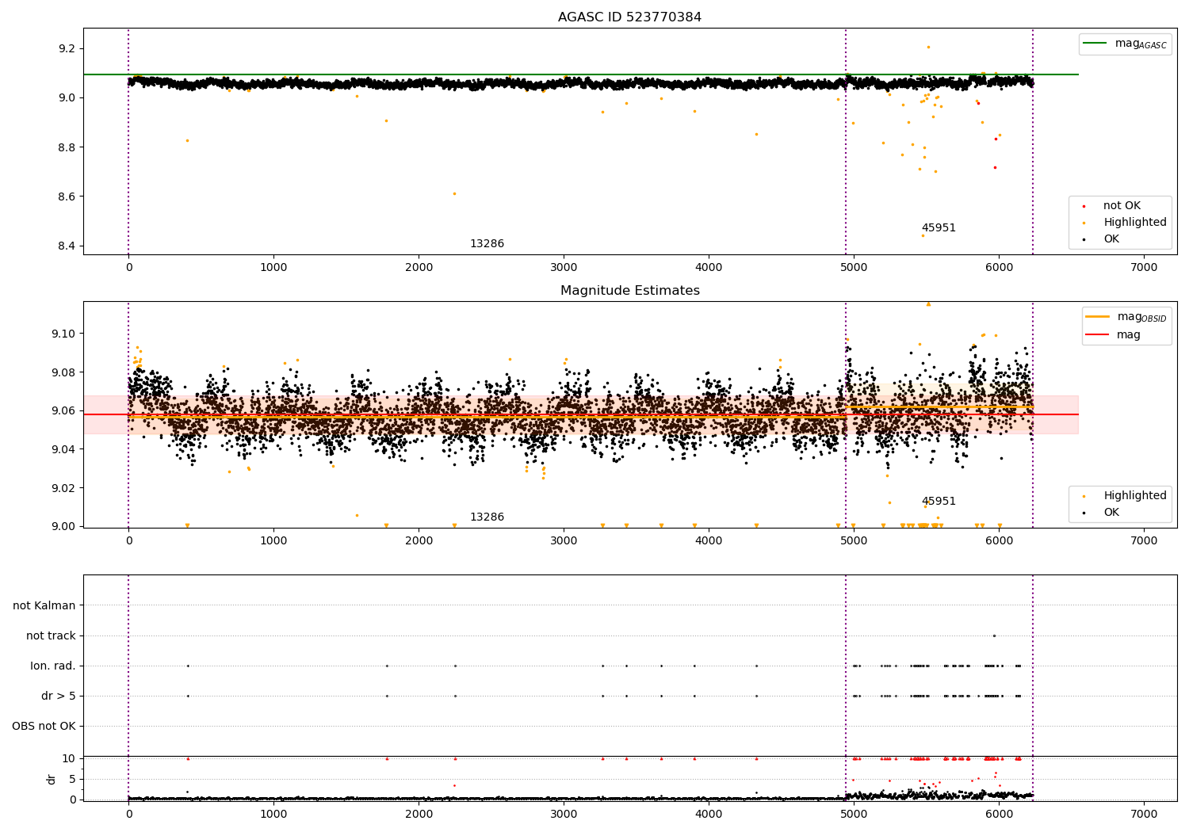The image size is (1189, 832).
Task: Click the lone data point on 'not track' row
Action: coord(994,635)
